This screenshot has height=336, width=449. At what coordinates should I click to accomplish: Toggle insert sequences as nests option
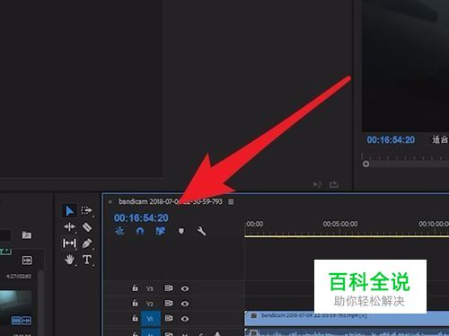click(119, 231)
